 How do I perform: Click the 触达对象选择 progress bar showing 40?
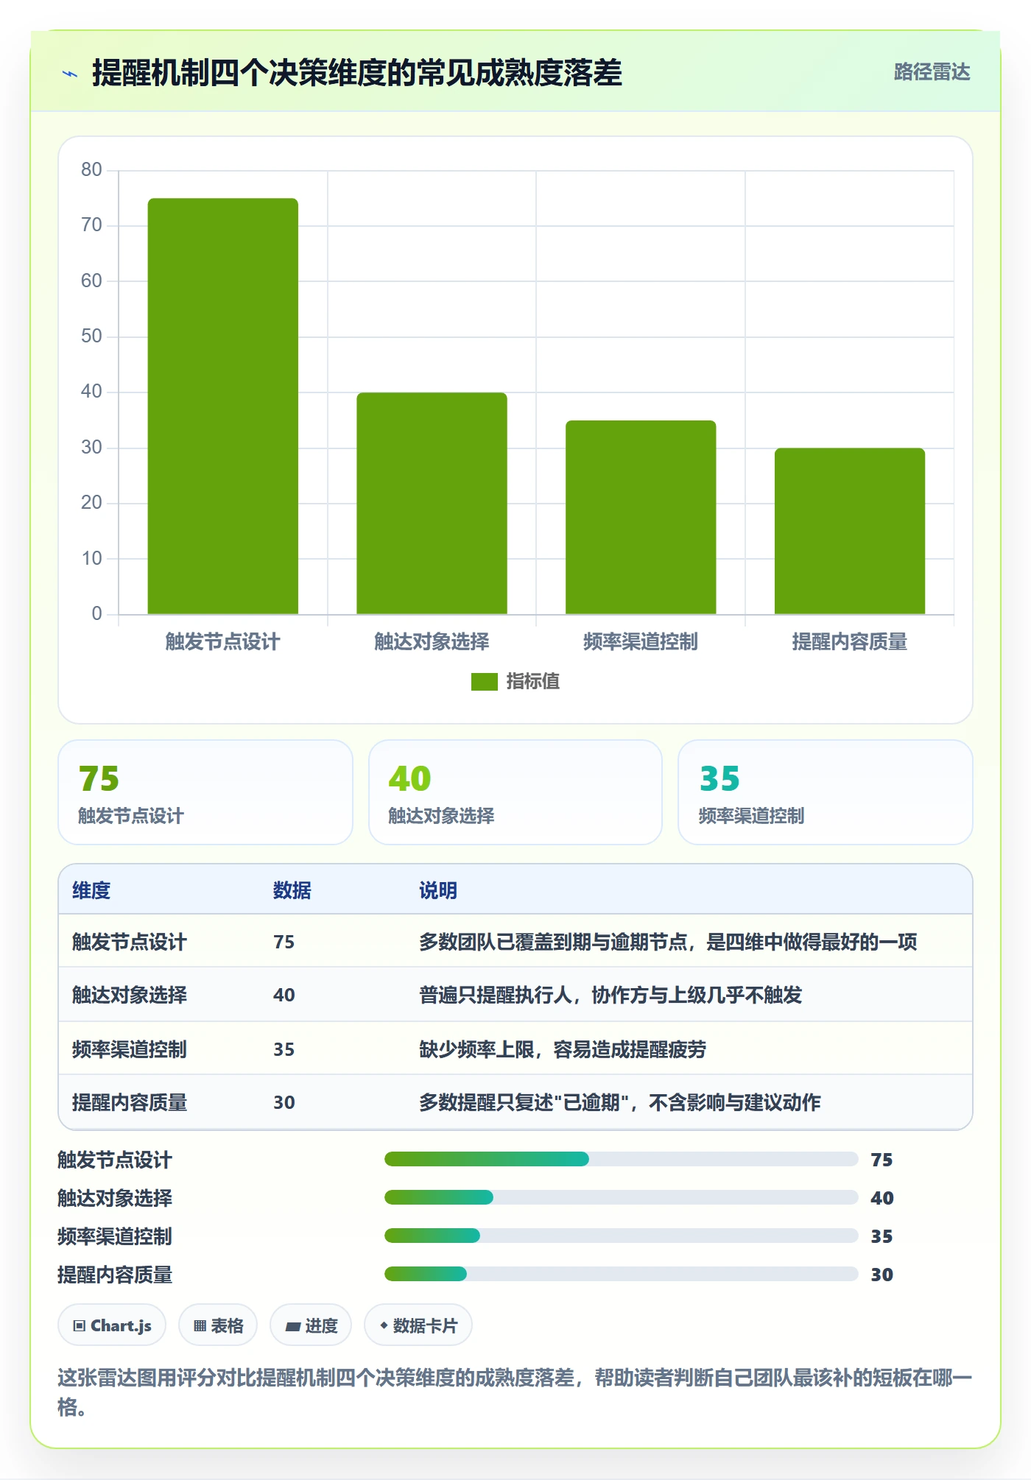coord(621,1197)
